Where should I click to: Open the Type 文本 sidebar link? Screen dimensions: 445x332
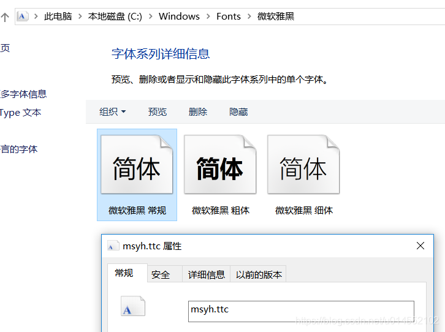[20, 113]
